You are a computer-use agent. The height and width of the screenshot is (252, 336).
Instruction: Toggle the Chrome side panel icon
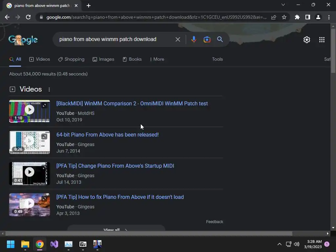point(308,17)
